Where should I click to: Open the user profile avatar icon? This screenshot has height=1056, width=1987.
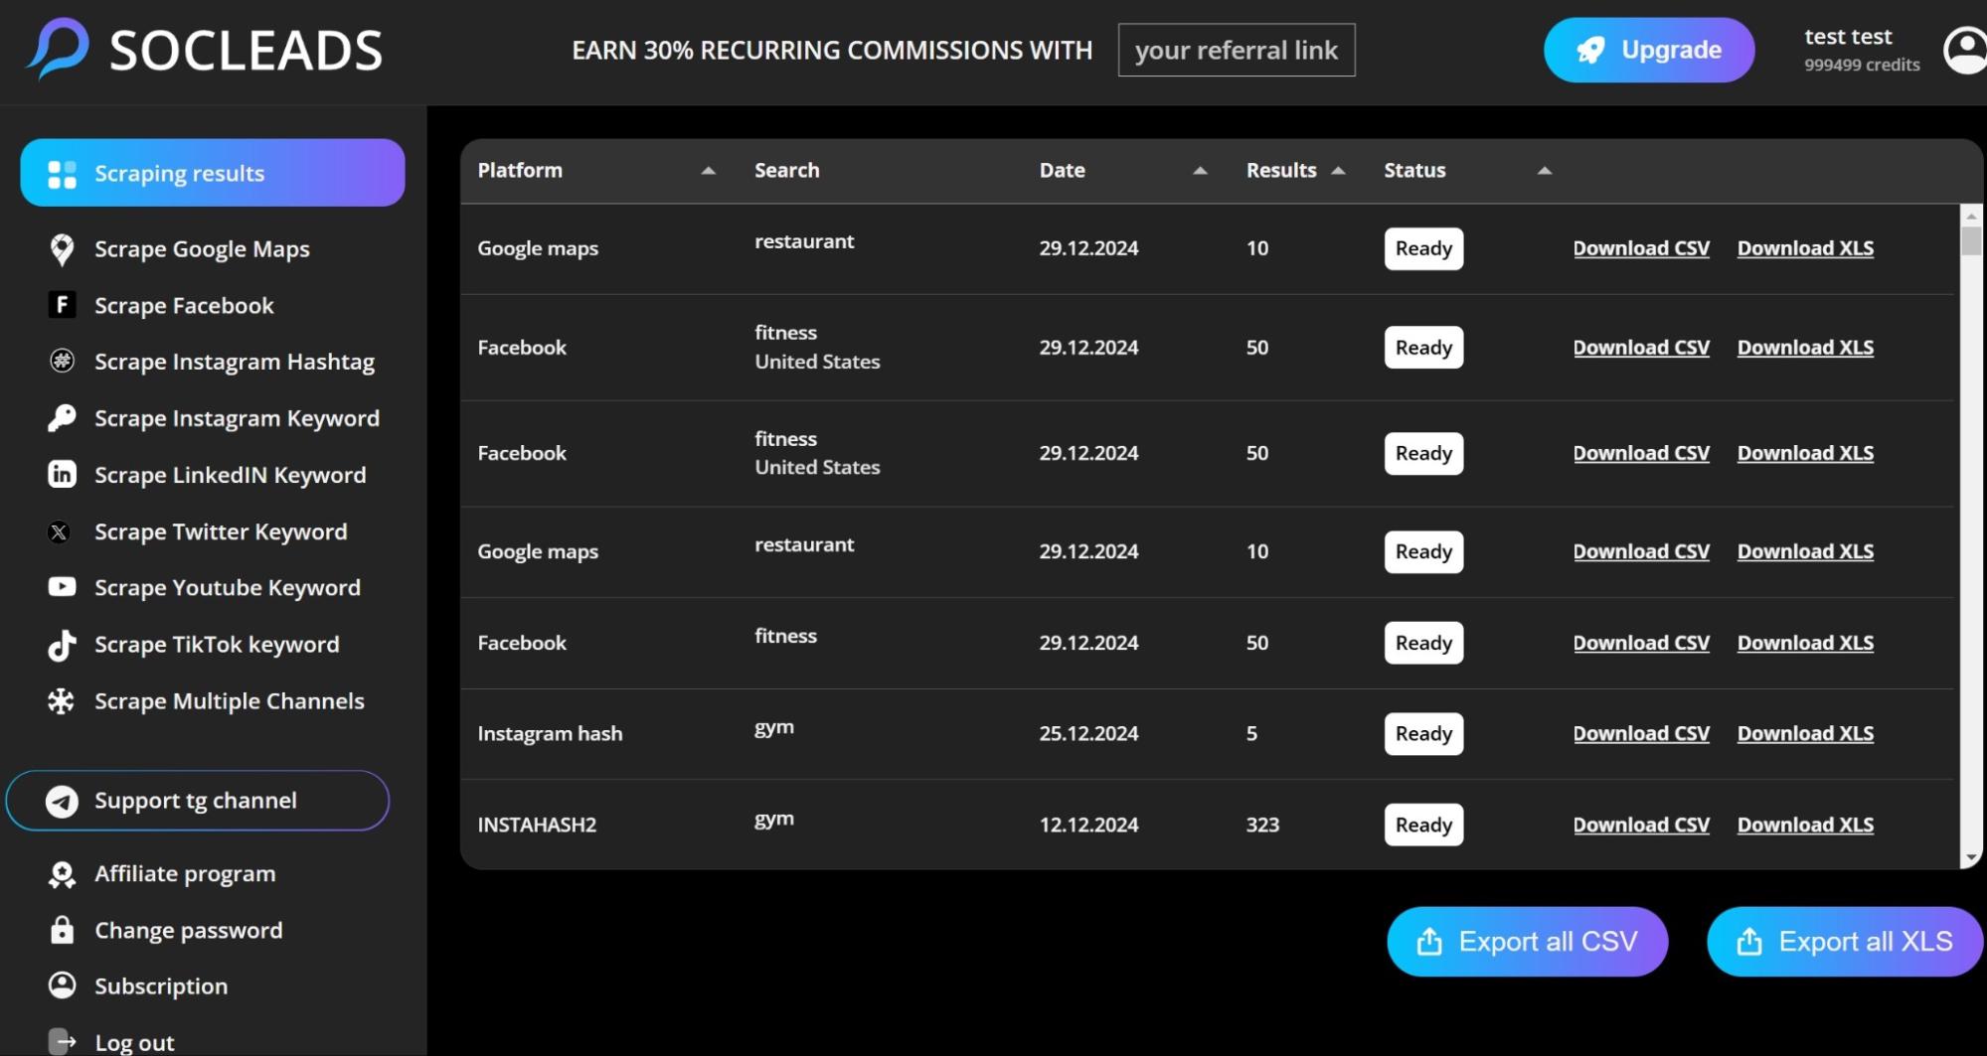1964,50
